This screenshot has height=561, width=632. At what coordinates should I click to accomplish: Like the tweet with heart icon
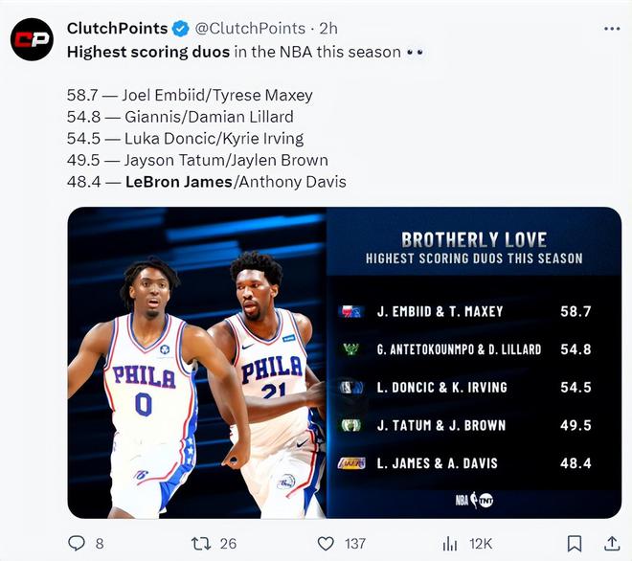click(x=327, y=543)
